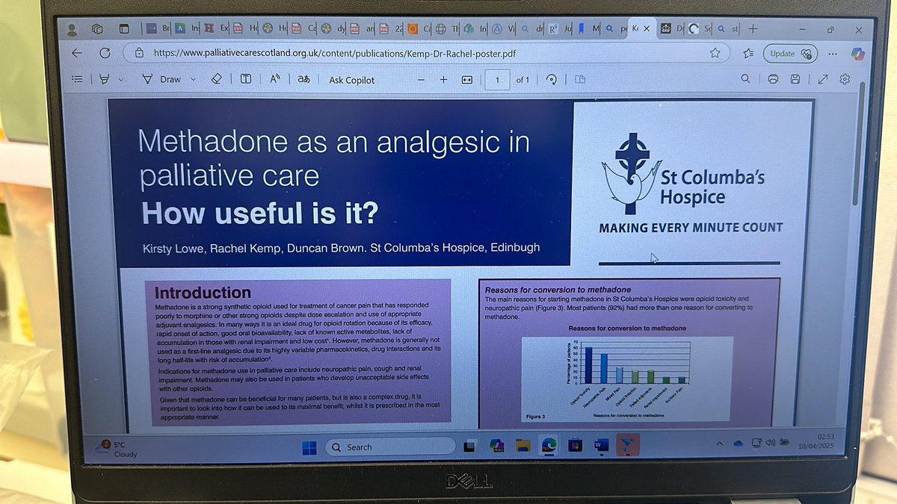Image resolution: width=897 pixels, height=504 pixels.
Task: Open the Tab actions menu icon
Action: click(x=124, y=30)
